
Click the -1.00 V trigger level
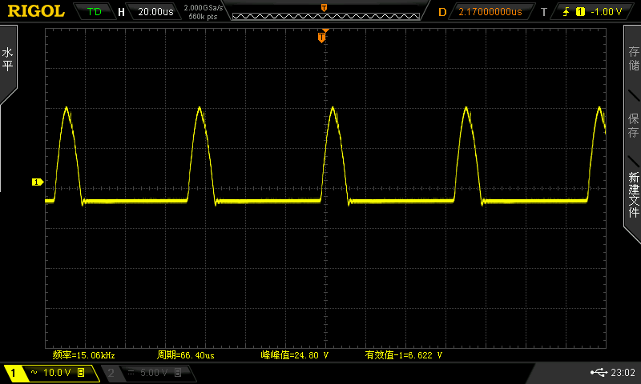click(607, 12)
